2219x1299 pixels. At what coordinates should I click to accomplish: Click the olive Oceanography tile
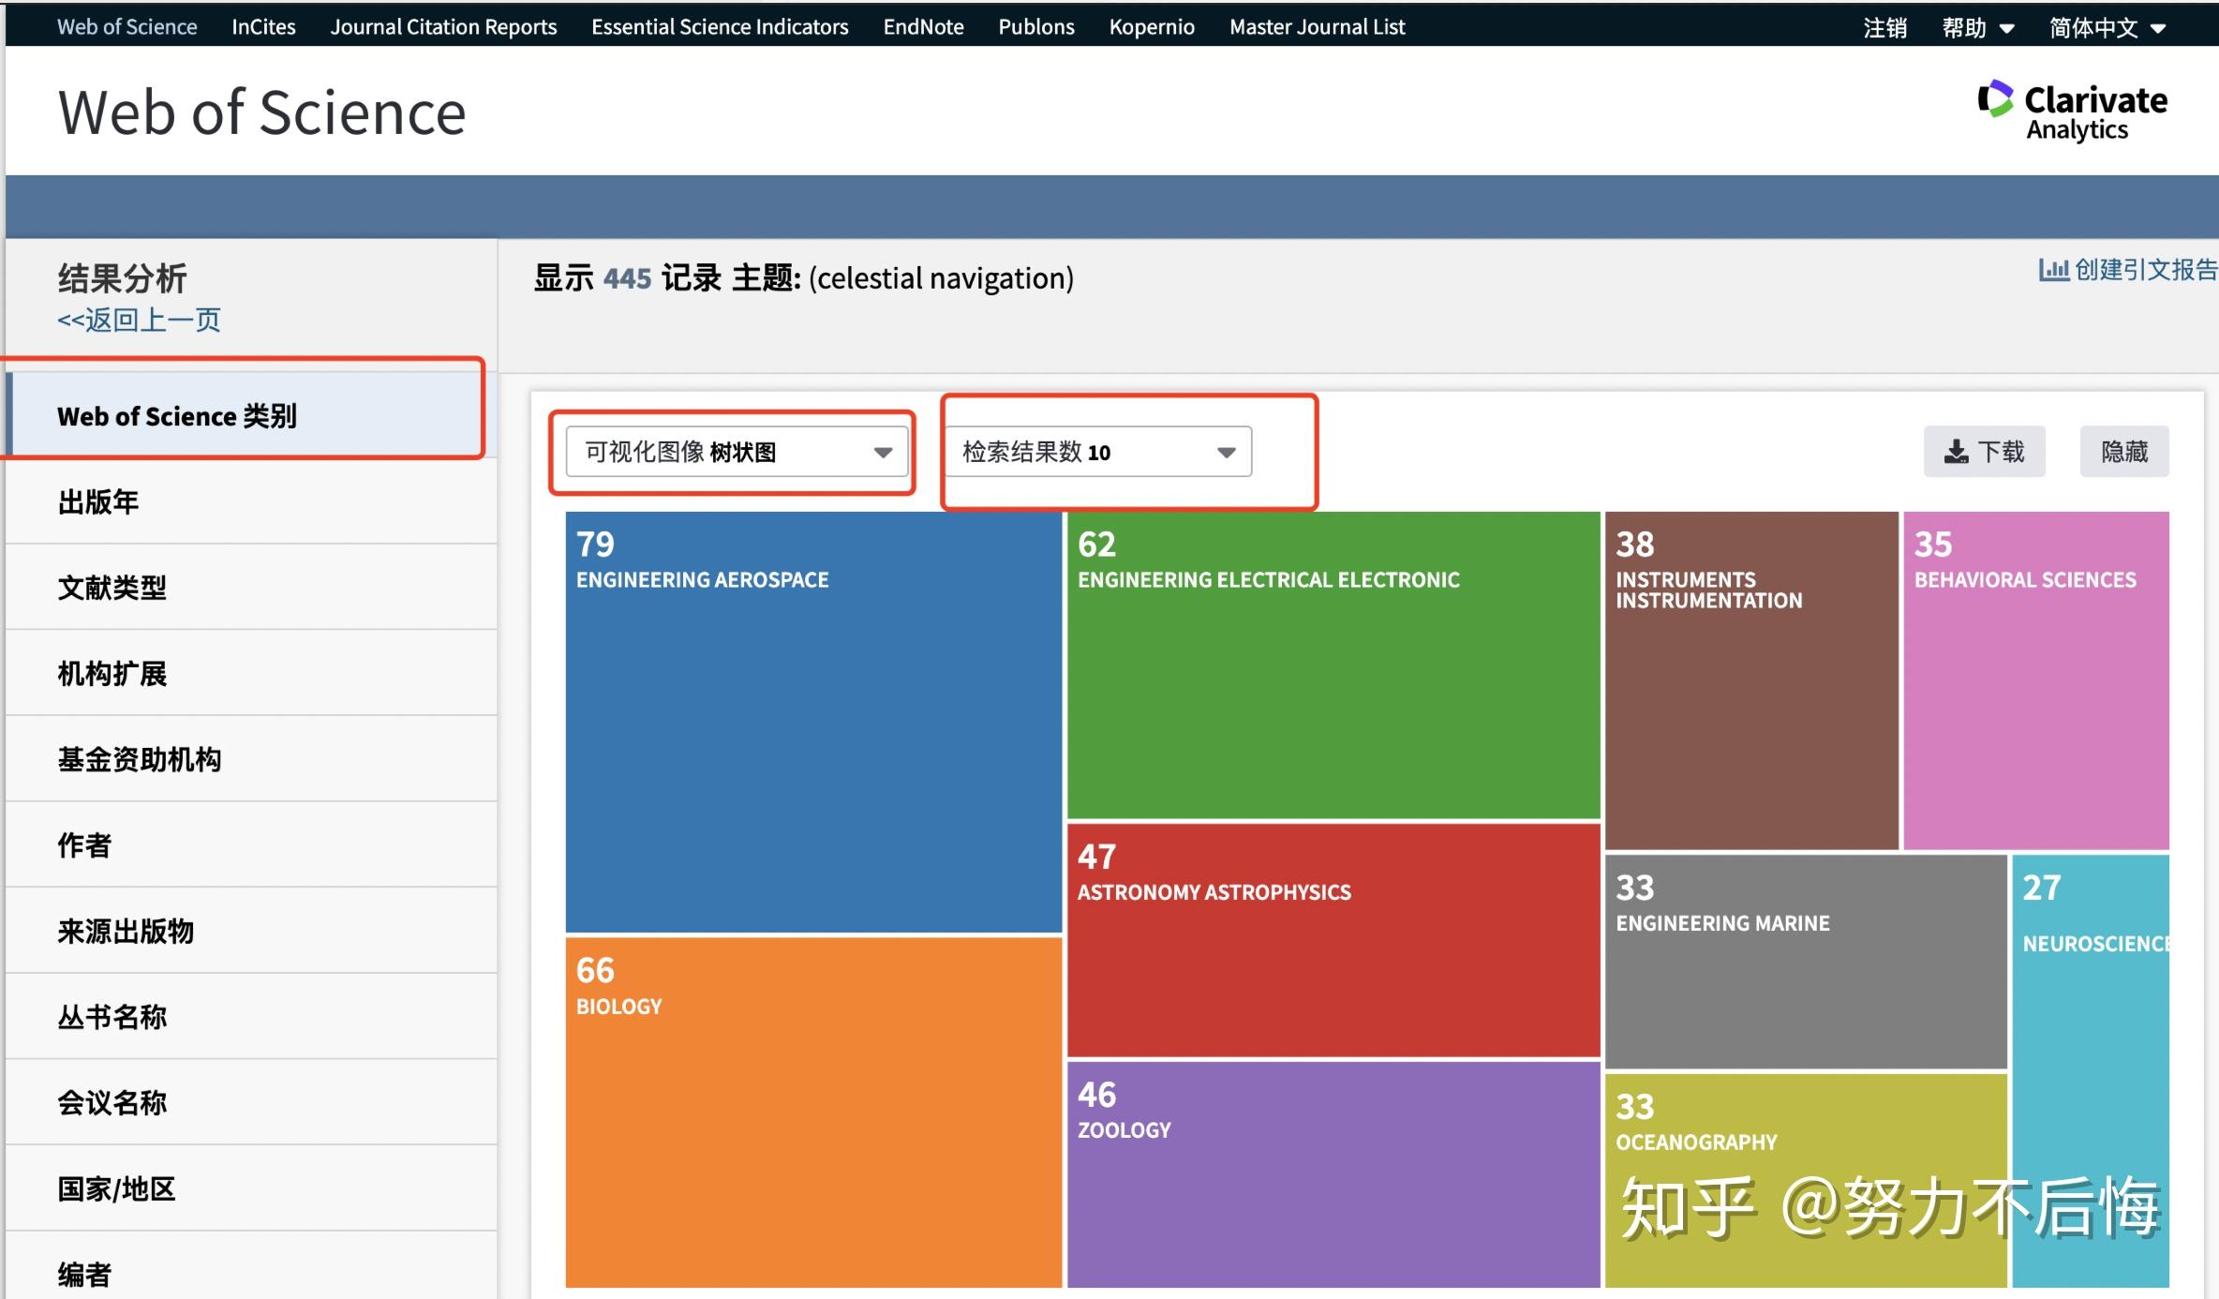(x=1806, y=1181)
